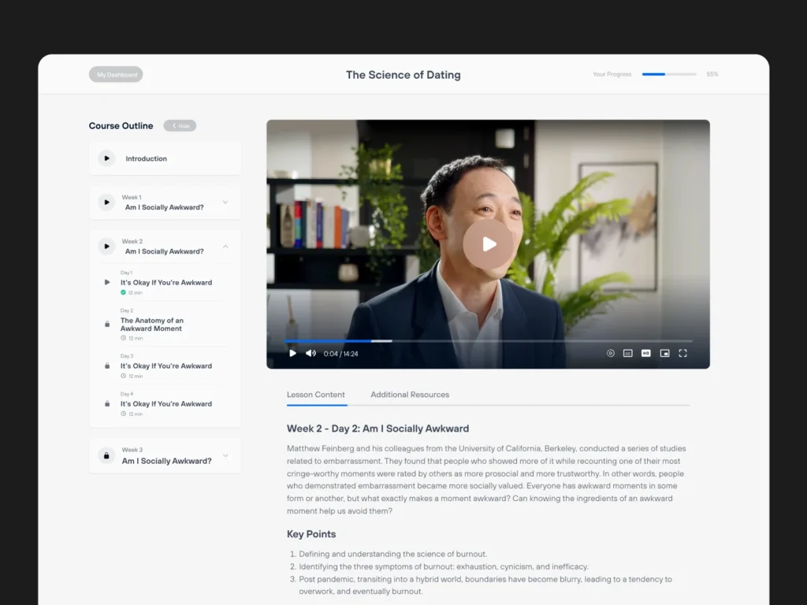Open the playback speed icon in the video controls
The height and width of the screenshot is (605, 807).
611,354
